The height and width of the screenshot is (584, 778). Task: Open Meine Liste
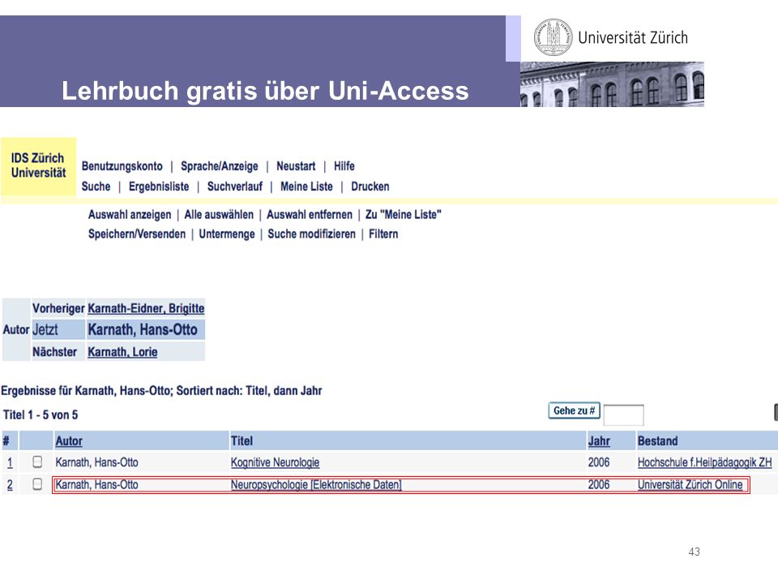click(306, 187)
